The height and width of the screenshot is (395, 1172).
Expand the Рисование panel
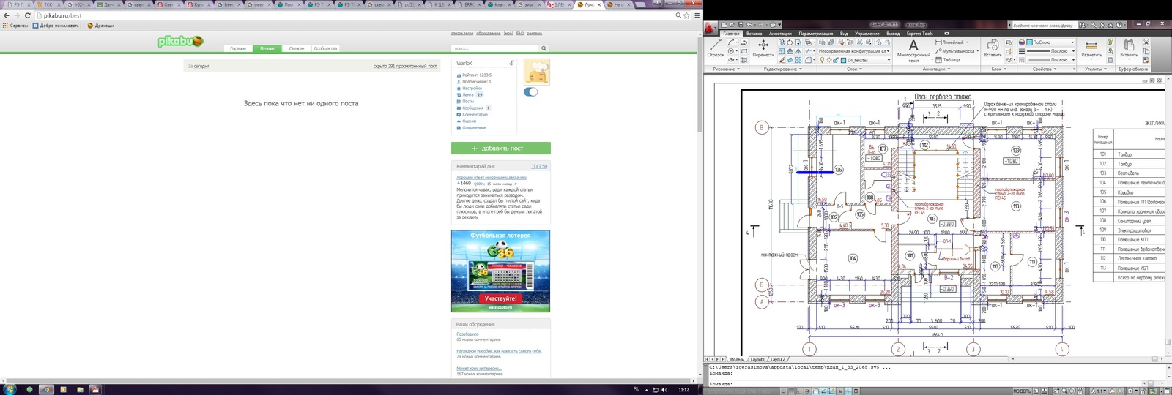(727, 69)
